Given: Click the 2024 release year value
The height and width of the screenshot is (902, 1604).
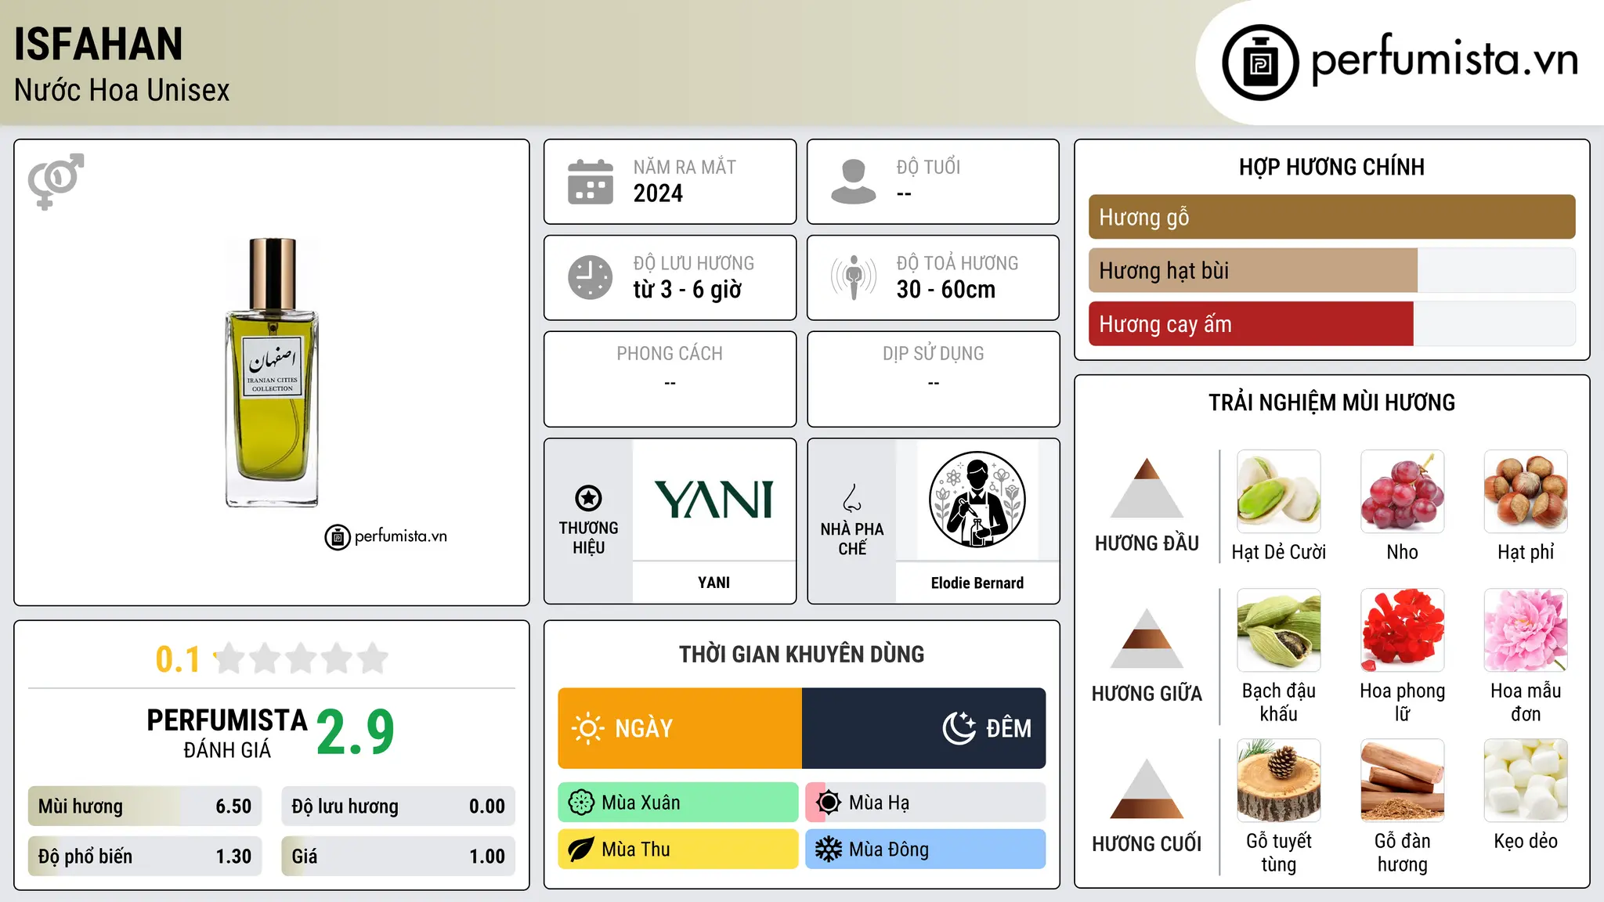Looking at the screenshot, I should tap(658, 193).
